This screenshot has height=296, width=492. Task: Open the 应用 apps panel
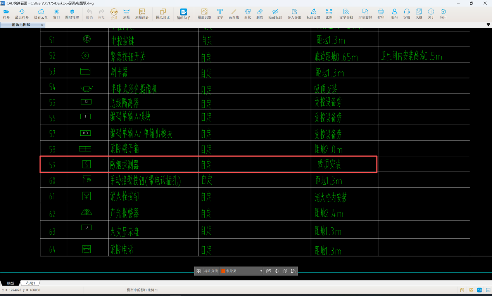coord(443,14)
